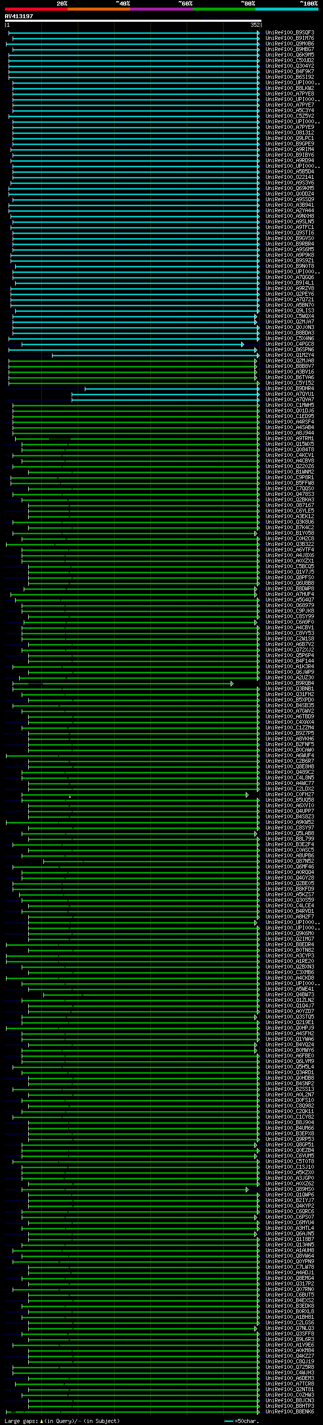Select label UniRef100_O87167
Image resolution: width=323 pixels, height=1425 pixels.
(x=290, y=505)
